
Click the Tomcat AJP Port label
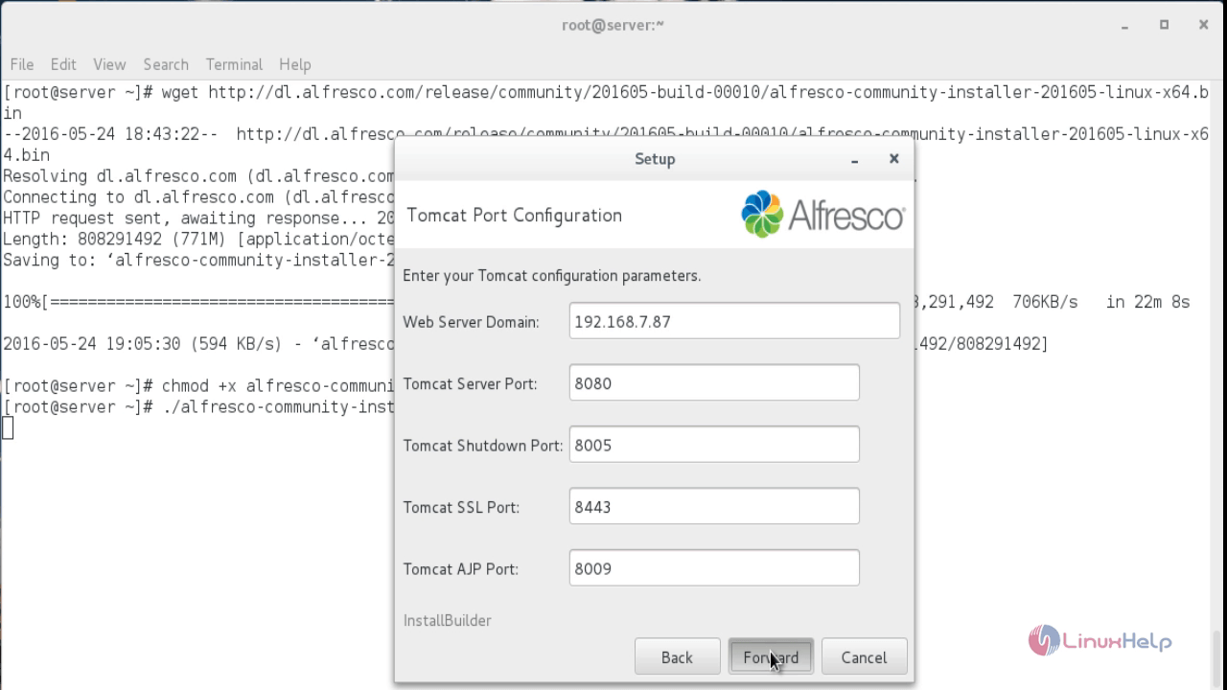click(x=460, y=569)
